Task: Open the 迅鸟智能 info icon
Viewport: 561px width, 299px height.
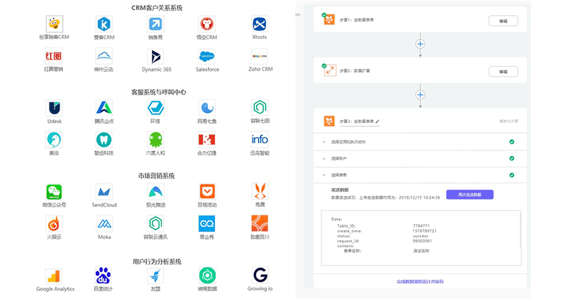Action: tap(259, 139)
